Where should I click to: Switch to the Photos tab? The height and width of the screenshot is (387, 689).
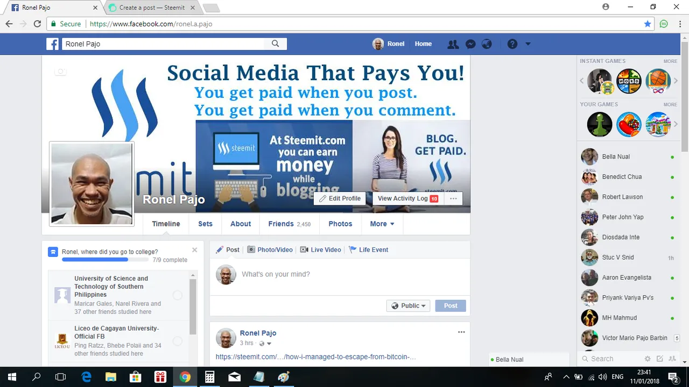pyautogui.click(x=340, y=224)
